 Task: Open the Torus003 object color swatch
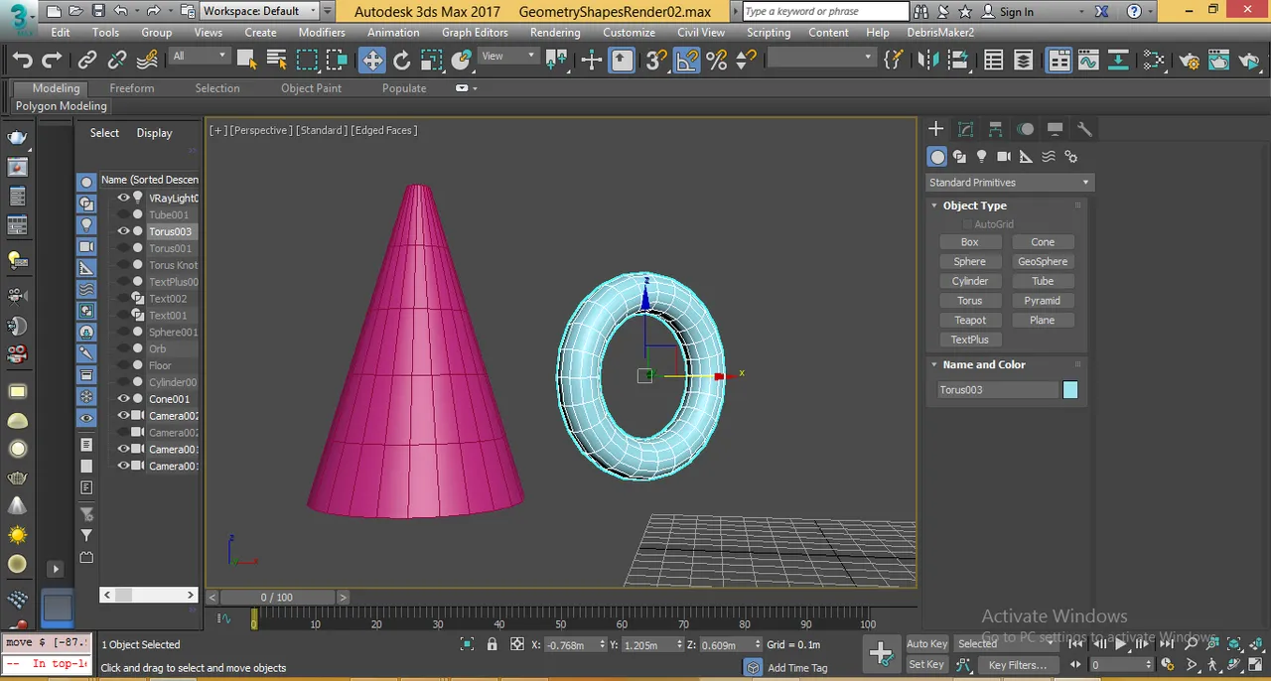[1070, 390]
